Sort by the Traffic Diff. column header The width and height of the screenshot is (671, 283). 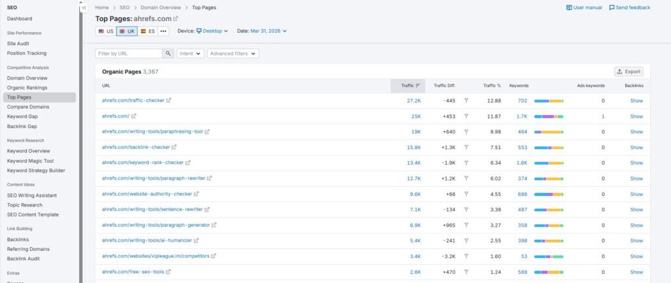[x=445, y=86]
